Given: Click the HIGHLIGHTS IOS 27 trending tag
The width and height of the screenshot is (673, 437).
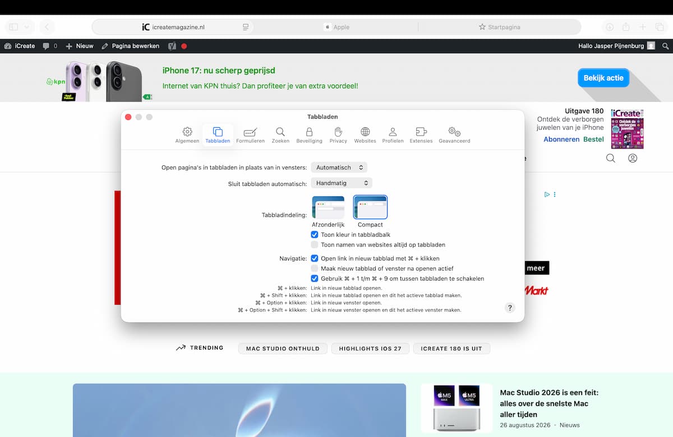Looking at the screenshot, I should [370, 348].
